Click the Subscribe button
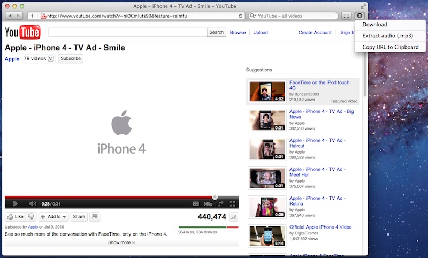428x258 pixels. point(71,59)
